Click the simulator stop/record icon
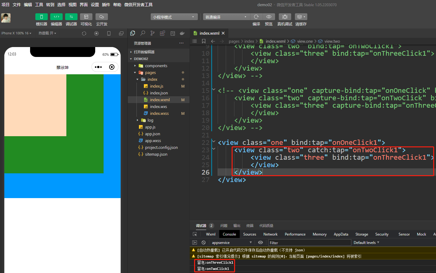The image size is (436, 273). pos(96,33)
